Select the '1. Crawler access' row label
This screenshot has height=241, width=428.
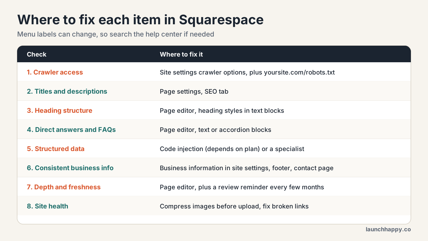55,72
